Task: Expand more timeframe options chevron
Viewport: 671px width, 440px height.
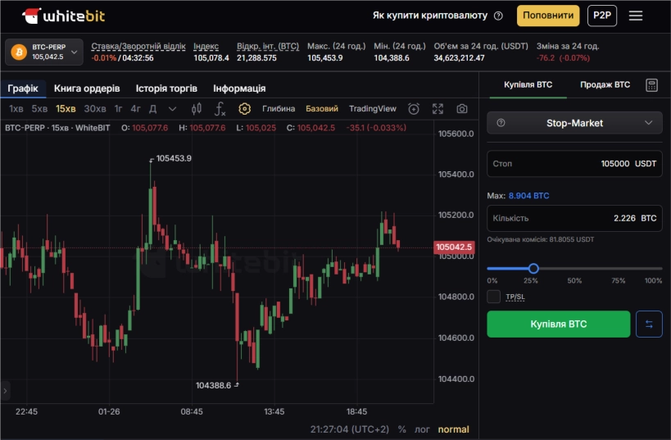Action: click(172, 109)
